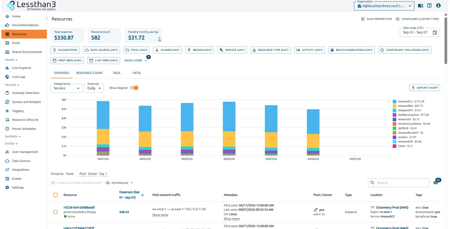The height and width of the screenshot is (229, 450).
Task: Open Power Schedules
Action: pyautogui.click(x=24, y=129)
